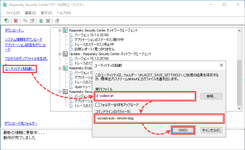Click the キャンセル(C) button
The image size is (245, 150).
(x=211, y=130)
